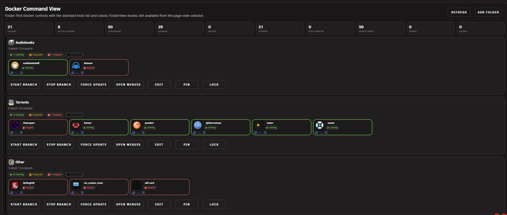Lock the Audiobooks folder

[x=214, y=85]
